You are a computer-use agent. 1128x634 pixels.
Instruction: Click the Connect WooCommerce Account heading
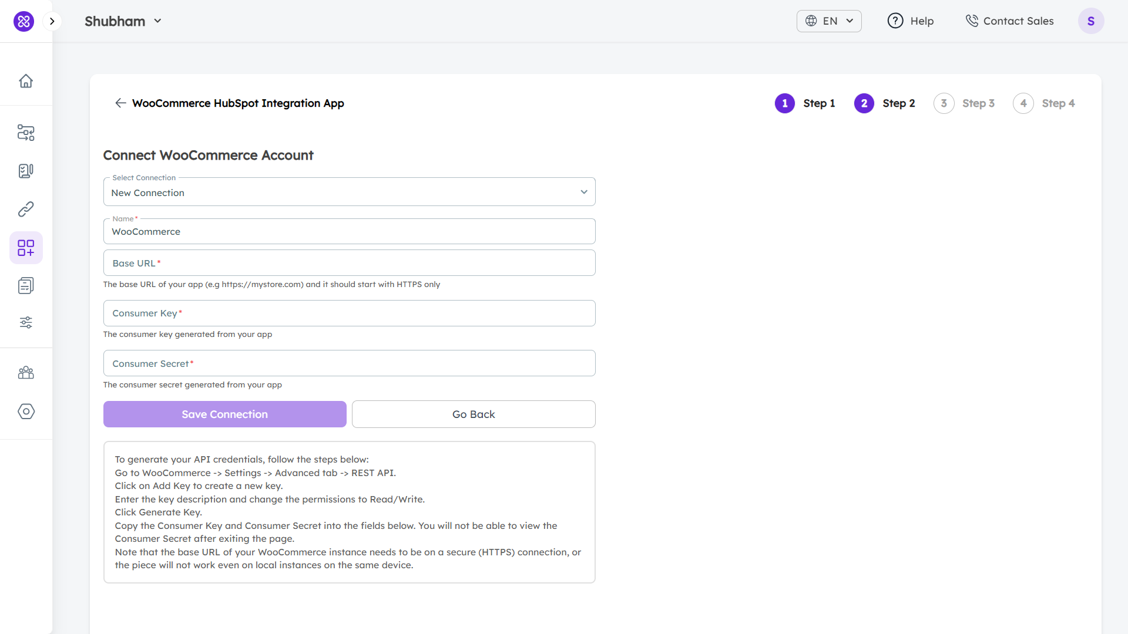click(208, 155)
